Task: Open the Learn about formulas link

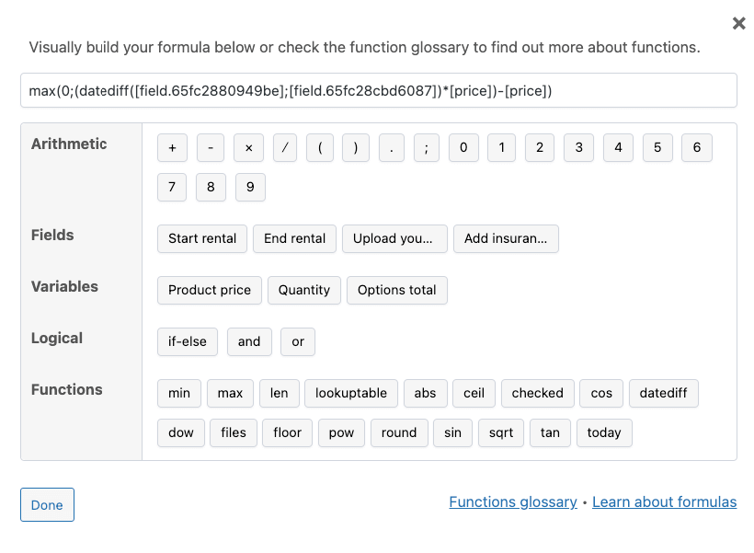Action: (x=664, y=502)
